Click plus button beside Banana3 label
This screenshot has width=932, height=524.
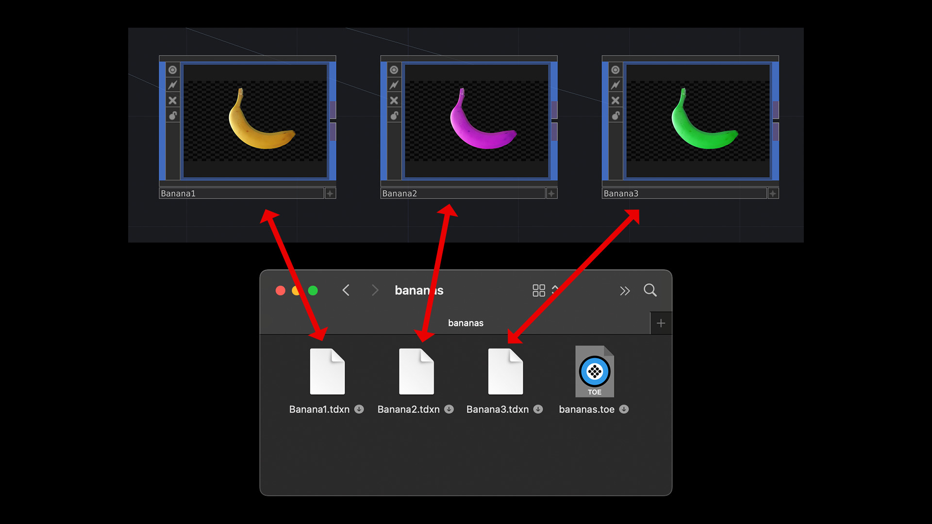tap(773, 194)
